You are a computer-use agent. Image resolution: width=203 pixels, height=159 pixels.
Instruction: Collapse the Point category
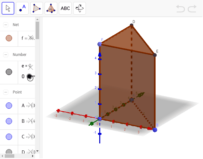tap(6, 92)
